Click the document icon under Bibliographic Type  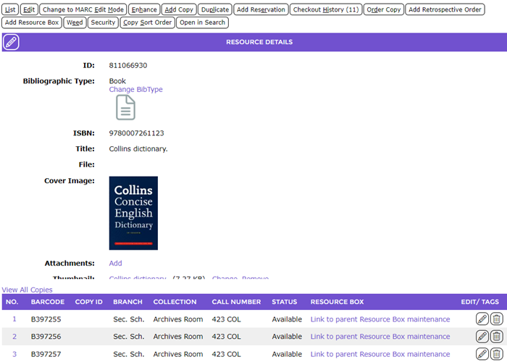(125, 107)
